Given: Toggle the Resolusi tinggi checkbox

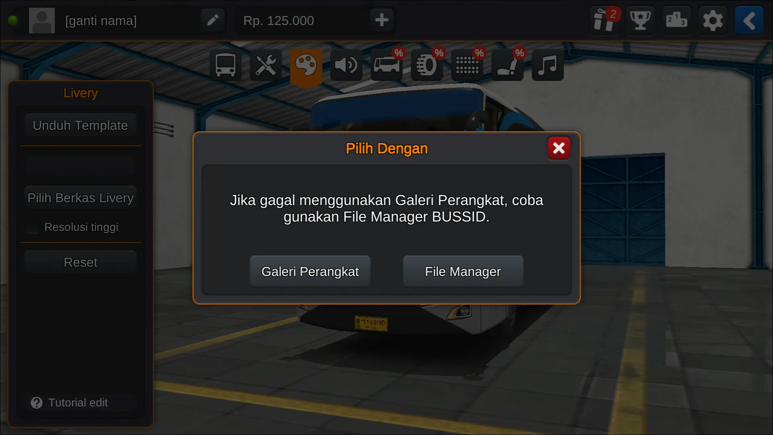Looking at the screenshot, I should pyautogui.click(x=32, y=227).
